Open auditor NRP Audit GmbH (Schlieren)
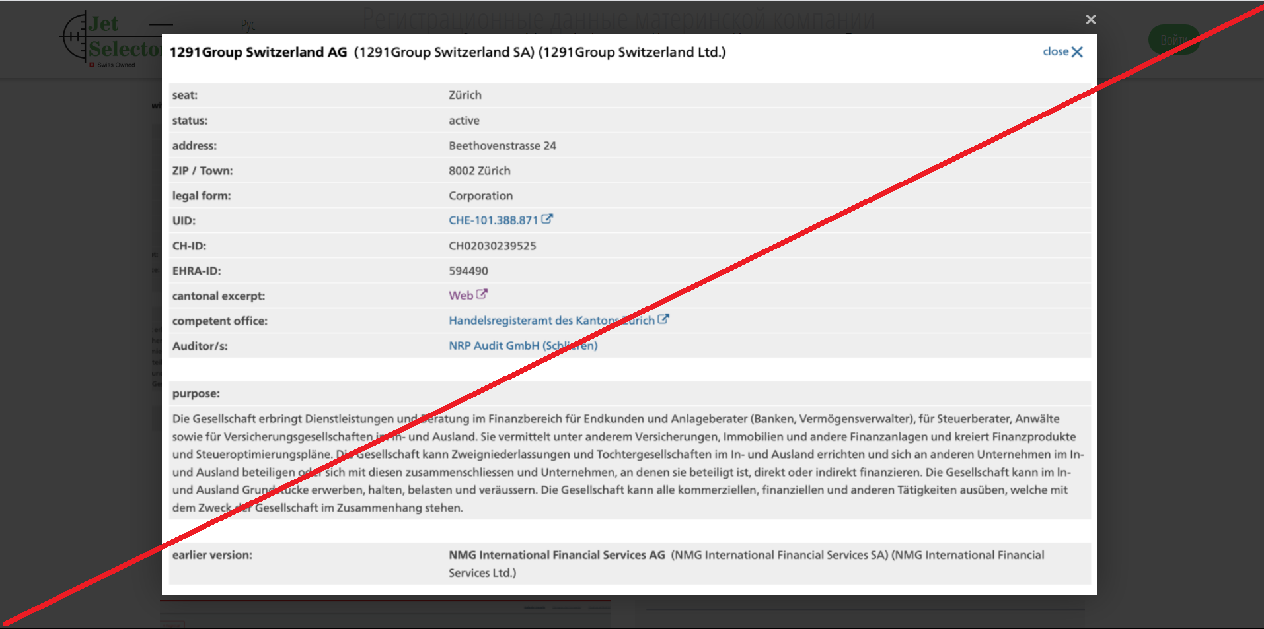This screenshot has height=629, width=1264. tap(523, 346)
